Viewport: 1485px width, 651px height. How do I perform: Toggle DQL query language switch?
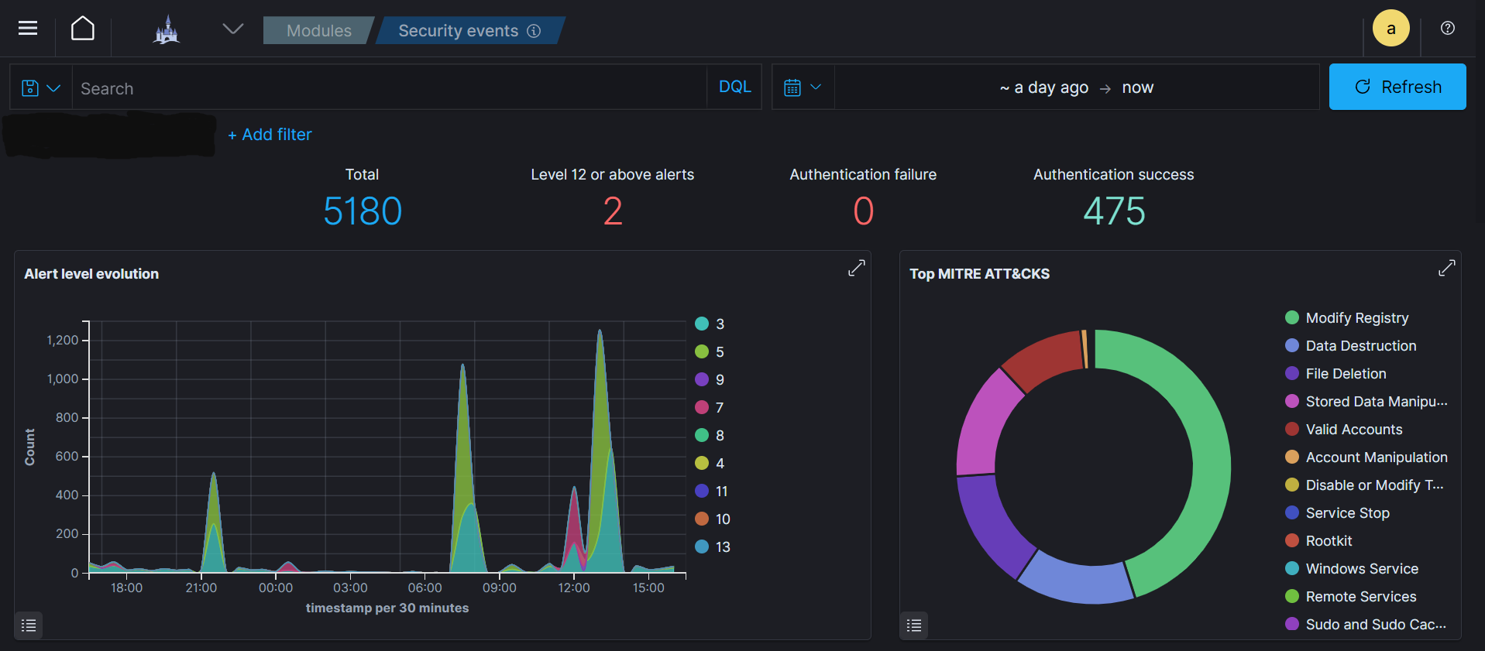[734, 87]
